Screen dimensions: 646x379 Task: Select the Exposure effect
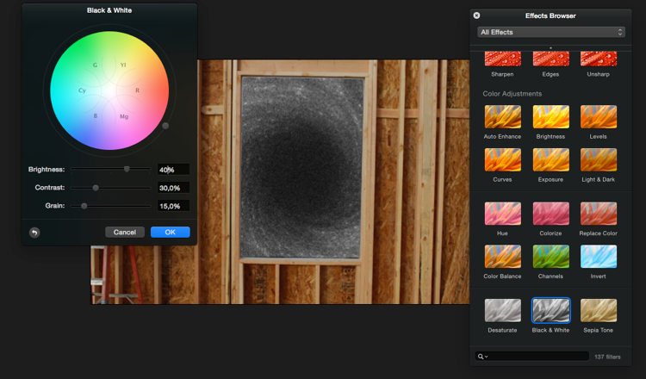(x=551, y=160)
